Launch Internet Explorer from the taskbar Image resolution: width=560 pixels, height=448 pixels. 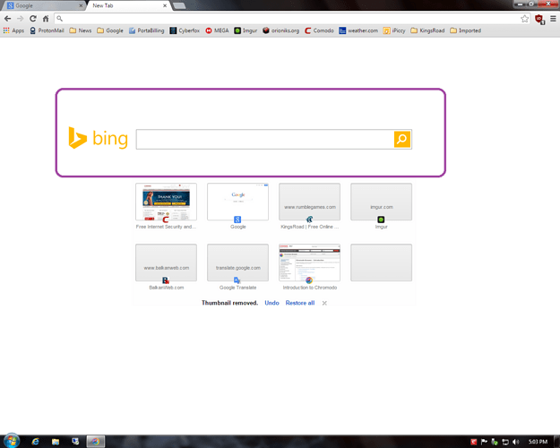pos(35,442)
